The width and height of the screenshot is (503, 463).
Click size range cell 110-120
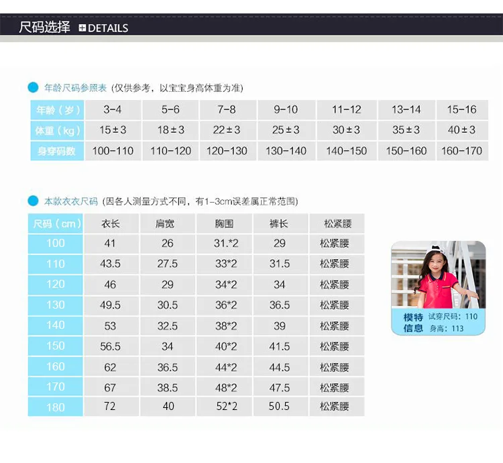170,151
